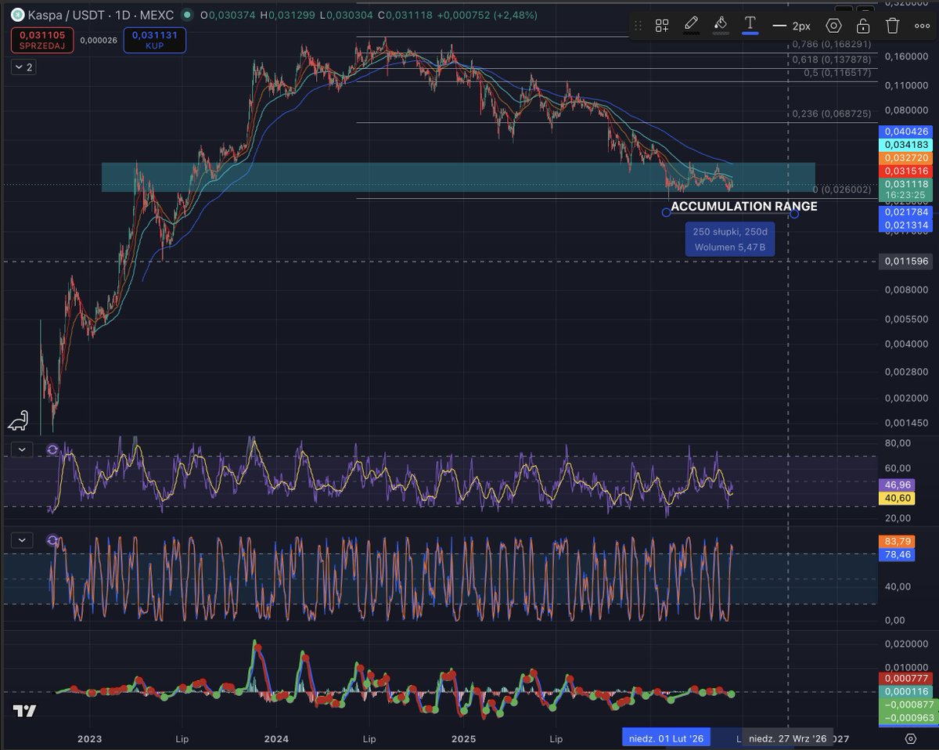The height and width of the screenshot is (750, 939).
Task: Click the left anchor point of date range
Action: [666, 213]
